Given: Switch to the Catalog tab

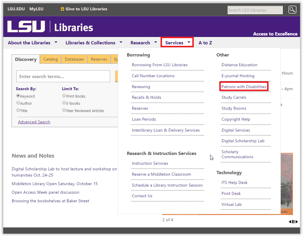Looking at the screenshot, I should point(50,59).
